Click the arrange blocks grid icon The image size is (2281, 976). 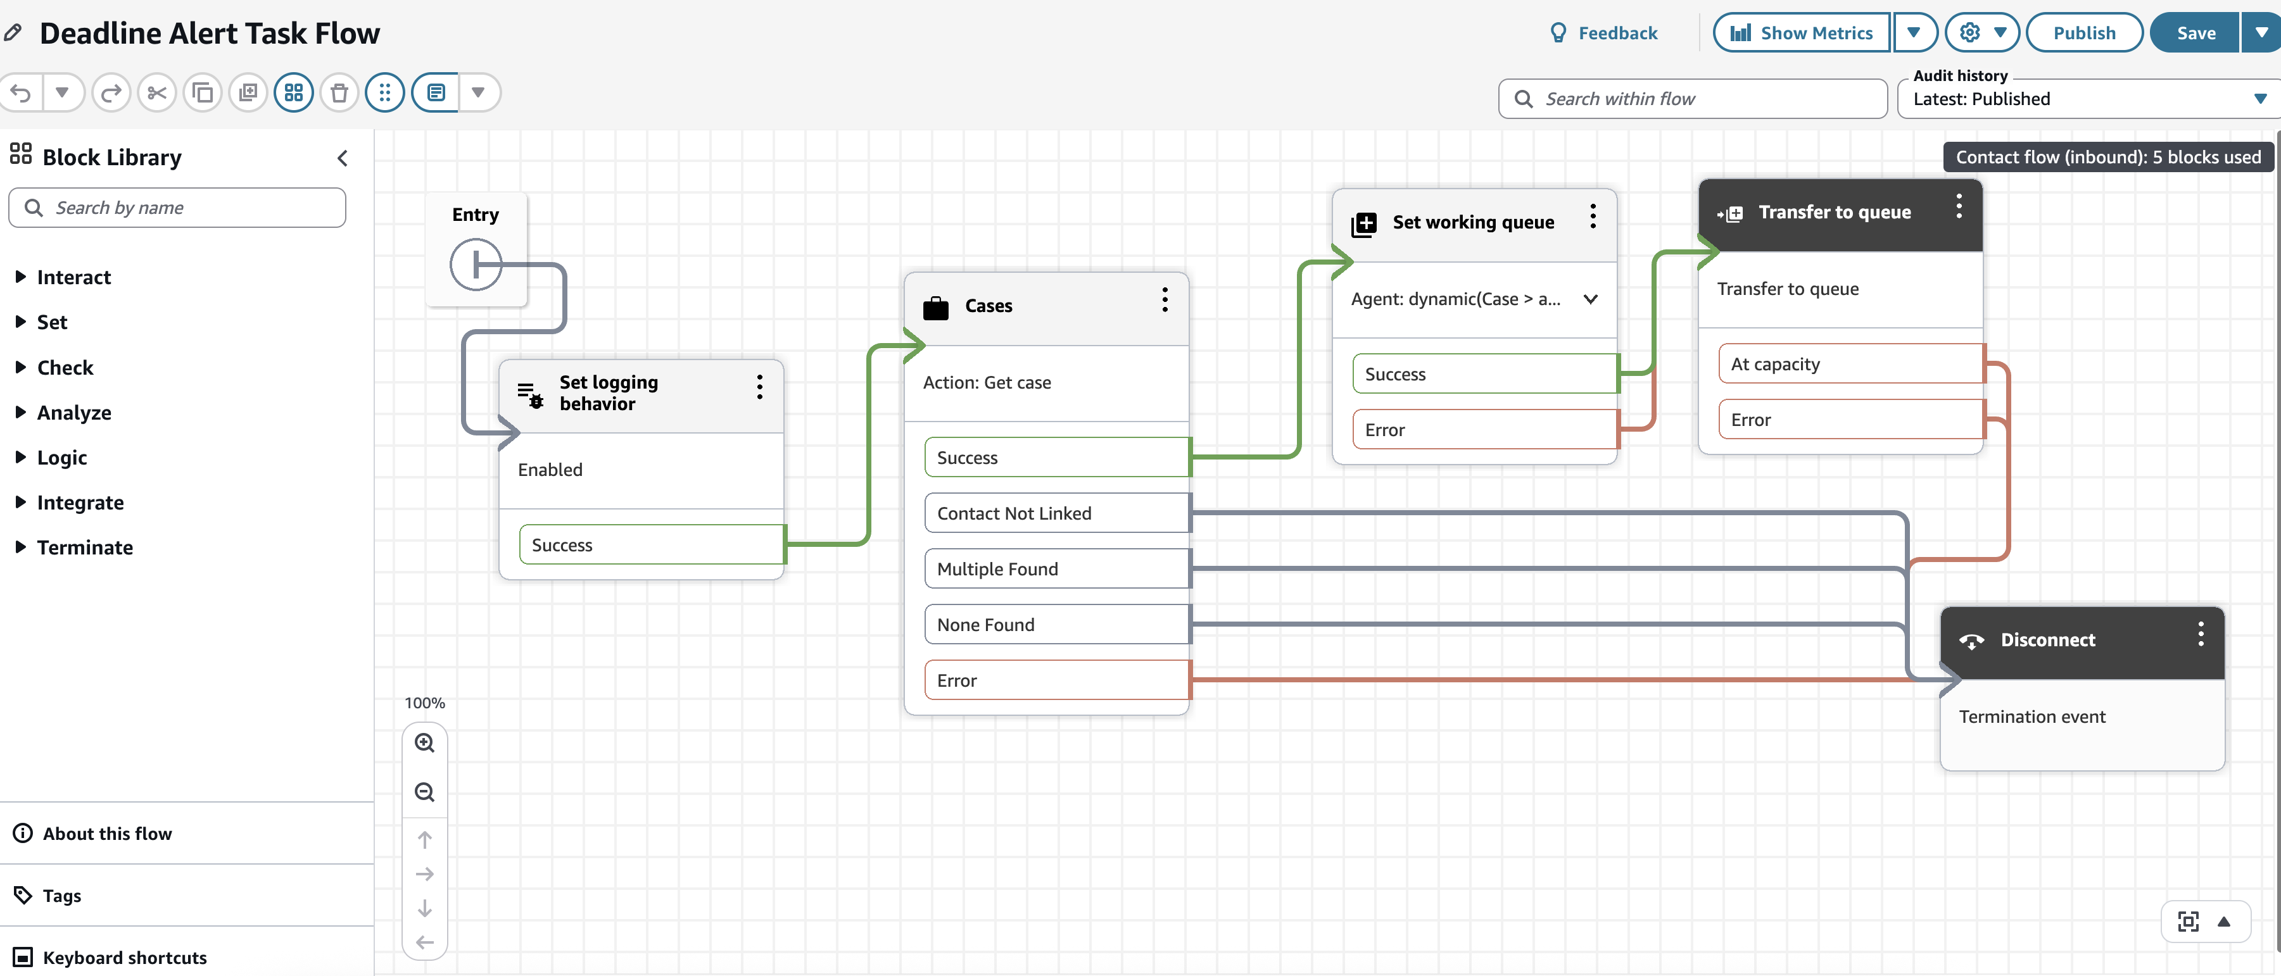point(294,92)
